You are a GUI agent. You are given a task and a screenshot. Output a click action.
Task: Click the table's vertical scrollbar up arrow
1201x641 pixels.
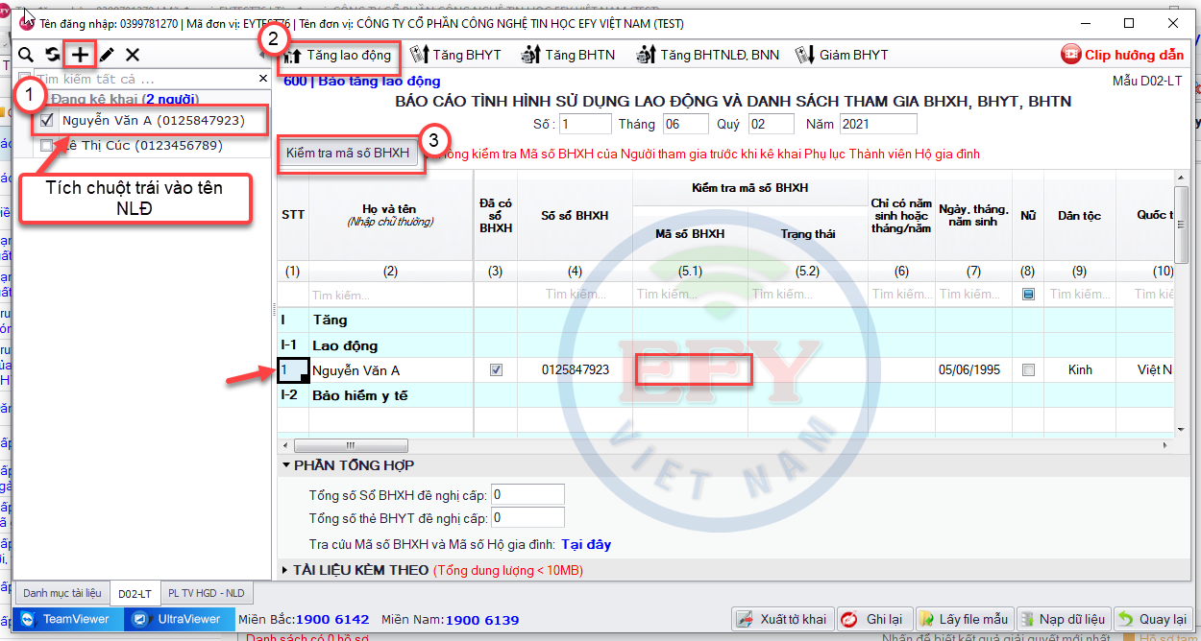1181,177
